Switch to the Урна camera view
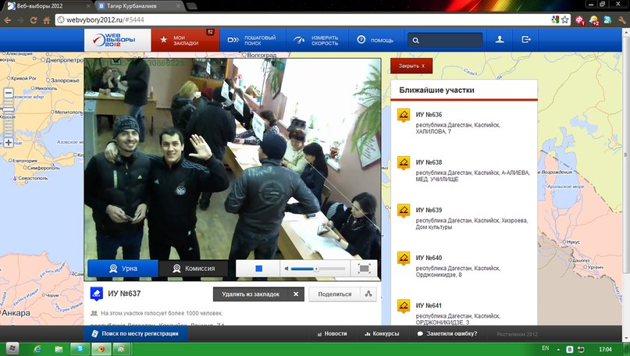The image size is (630, 356). click(x=123, y=269)
